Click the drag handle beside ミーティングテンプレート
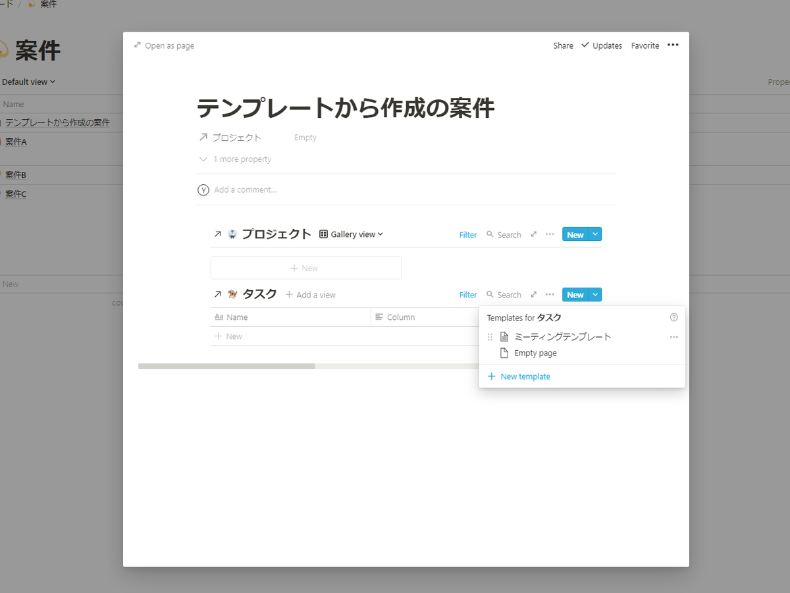 point(489,337)
